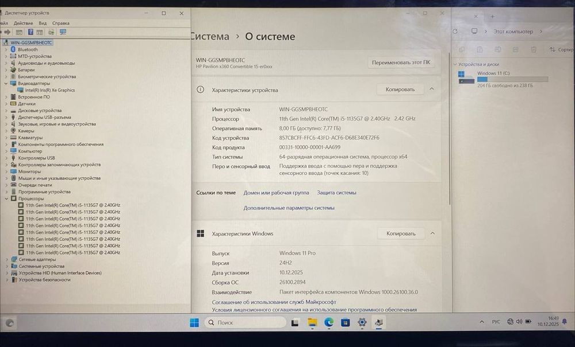Viewport: 575px width, 347px height.
Task: Show hidden tray icons chevron
Action: click(x=482, y=322)
